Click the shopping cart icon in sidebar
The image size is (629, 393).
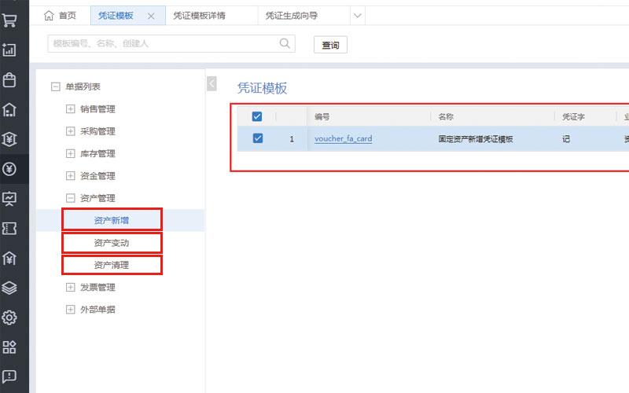coord(9,20)
